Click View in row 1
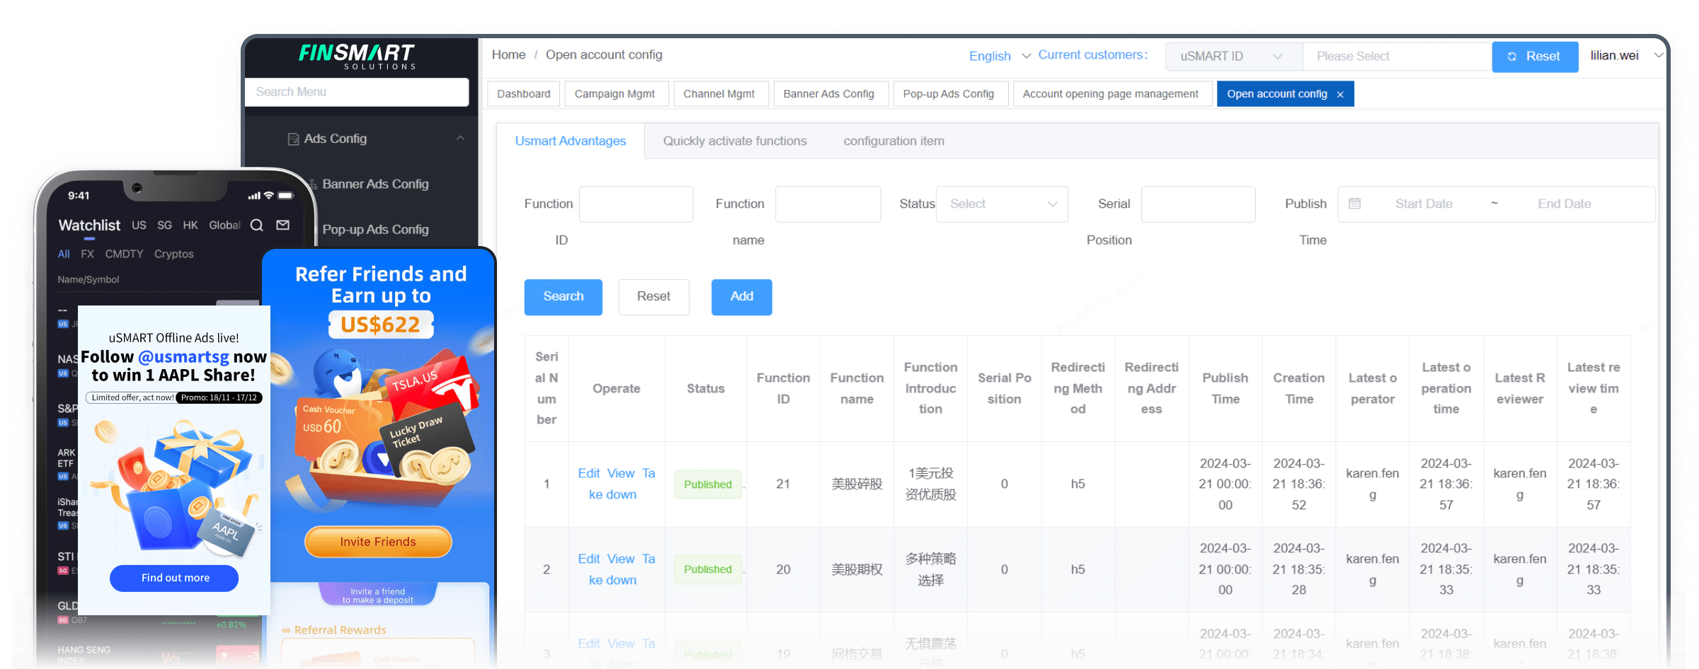Viewport: 1699px width, 669px height. tap(621, 473)
